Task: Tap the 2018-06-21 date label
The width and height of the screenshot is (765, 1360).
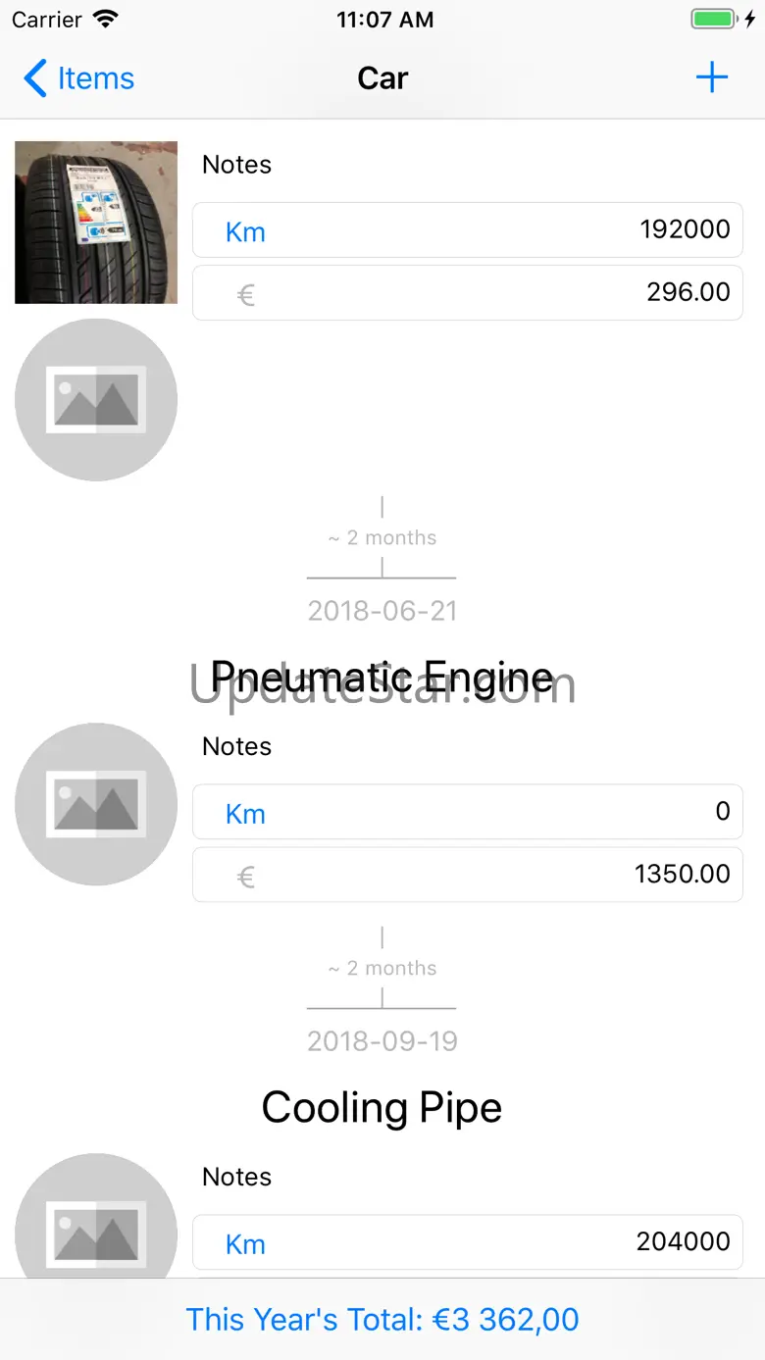Action: pyautogui.click(x=382, y=611)
